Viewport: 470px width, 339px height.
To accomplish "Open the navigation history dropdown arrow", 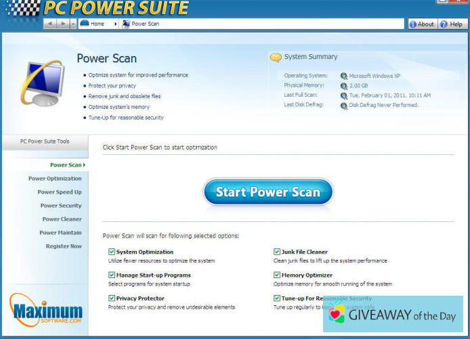I will click(x=72, y=24).
